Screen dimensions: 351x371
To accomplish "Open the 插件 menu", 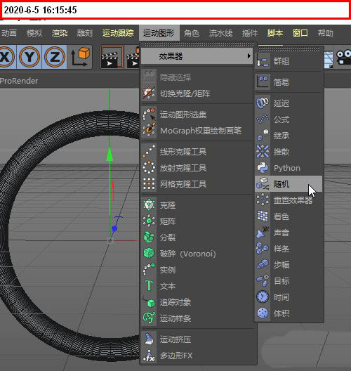I will (x=250, y=33).
